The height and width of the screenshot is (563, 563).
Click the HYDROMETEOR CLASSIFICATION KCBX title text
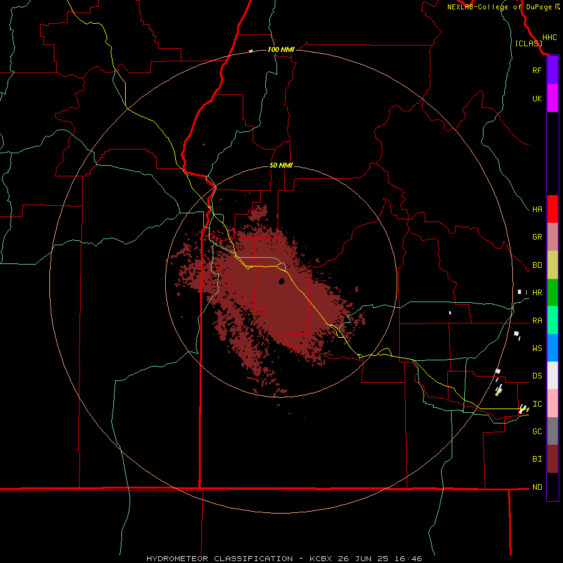[284, 559]
